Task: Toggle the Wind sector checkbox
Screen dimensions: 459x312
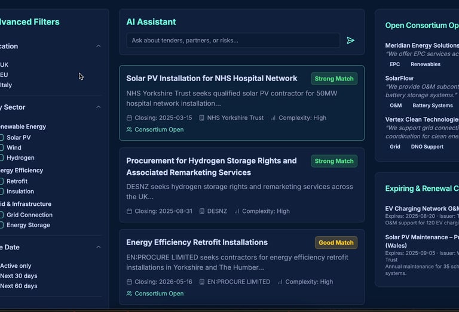Action: coord(1,148)
